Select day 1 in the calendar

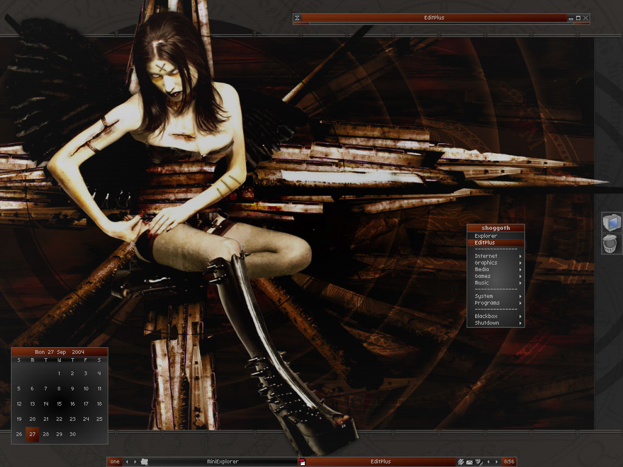[59, 373]
